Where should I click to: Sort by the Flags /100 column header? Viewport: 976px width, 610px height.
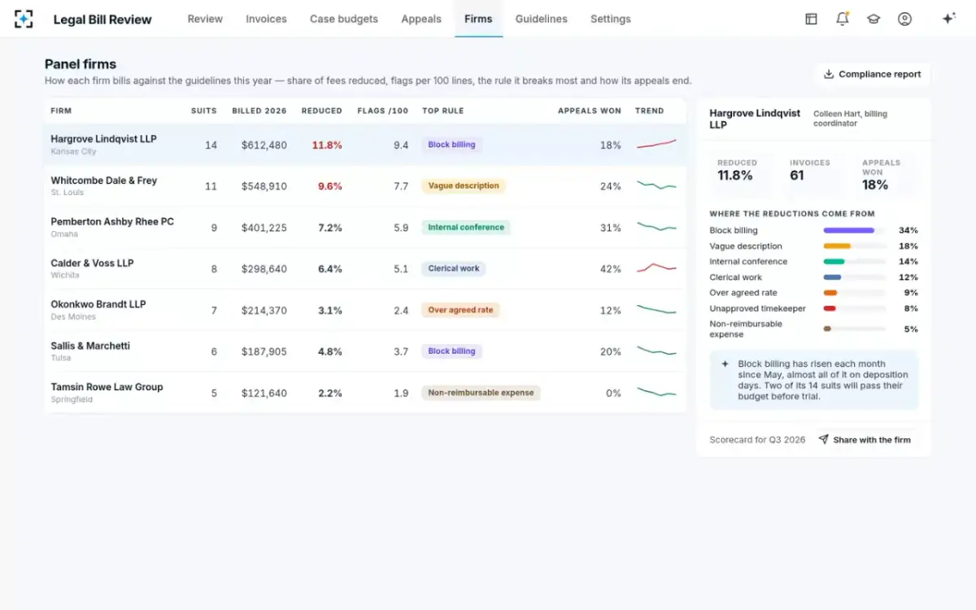click(383, 111)
